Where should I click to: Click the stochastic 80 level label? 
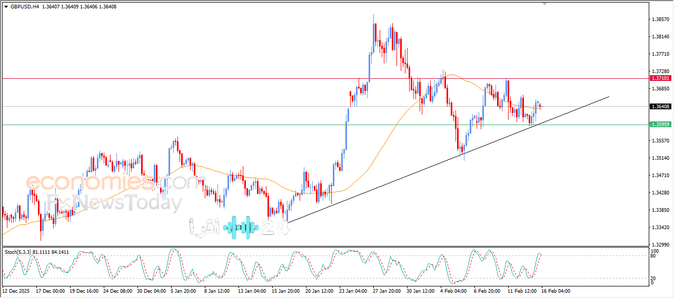(x=653, y=256)
